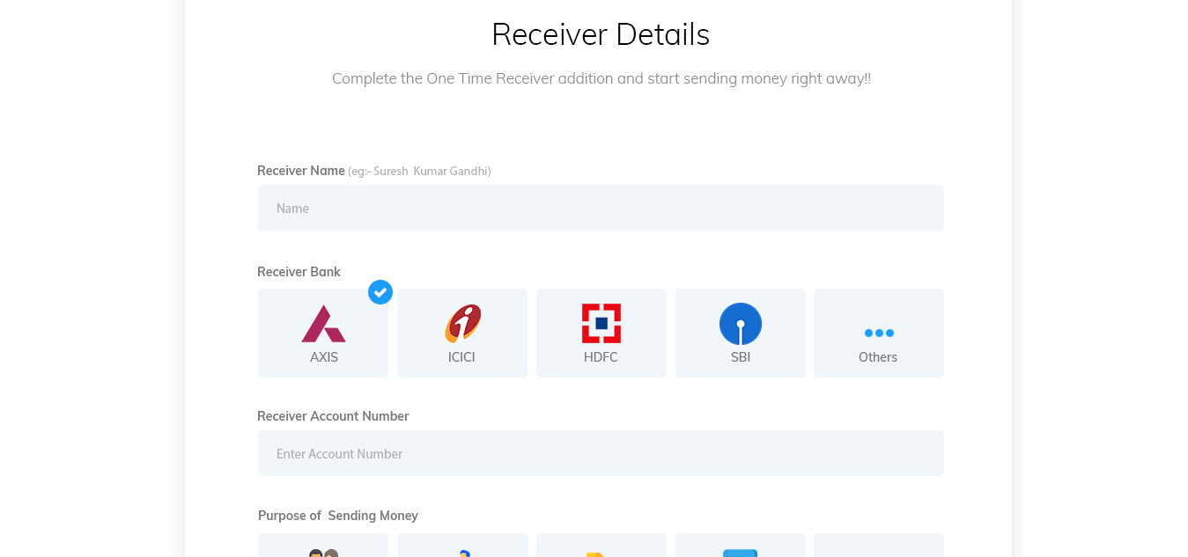Click the Receiver Bank label
The height and width of the screenshot is (557, 1188).
(x=299, y=272)
